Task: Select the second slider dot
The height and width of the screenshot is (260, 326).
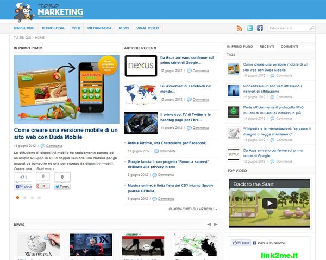Action: pyautogui.click(x=25, y=198)
